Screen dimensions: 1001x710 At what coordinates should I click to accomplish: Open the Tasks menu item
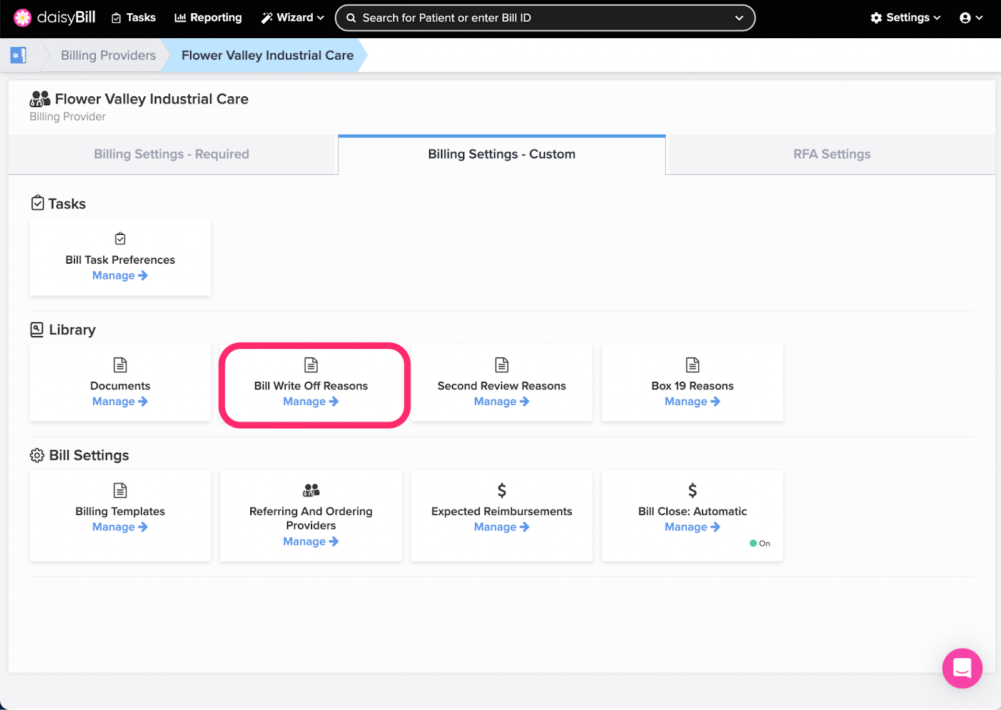[133, 18]
